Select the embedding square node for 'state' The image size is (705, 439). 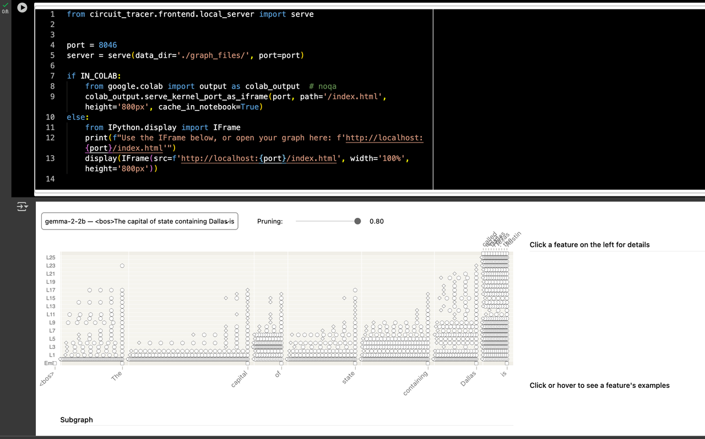355,363
